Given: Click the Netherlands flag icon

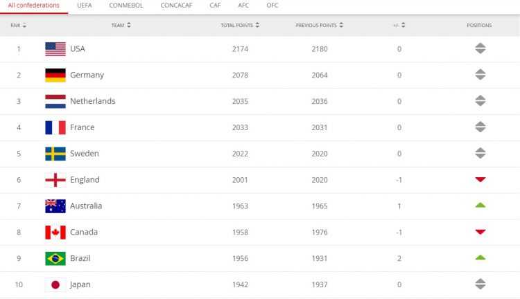Looking at the screenshot, I should coord(55,101).
